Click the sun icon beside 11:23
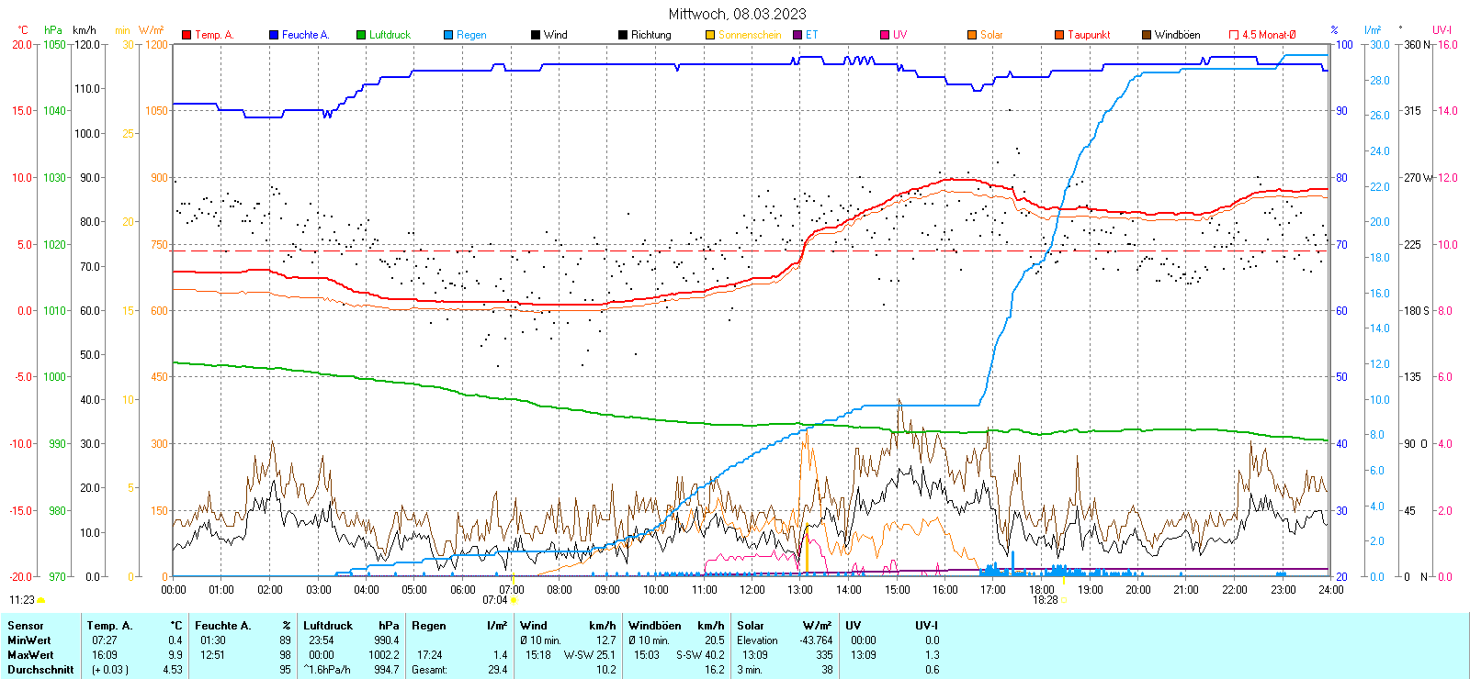Image resolution: width=1470 pixels, height=679 pixels. click(41, 600)
